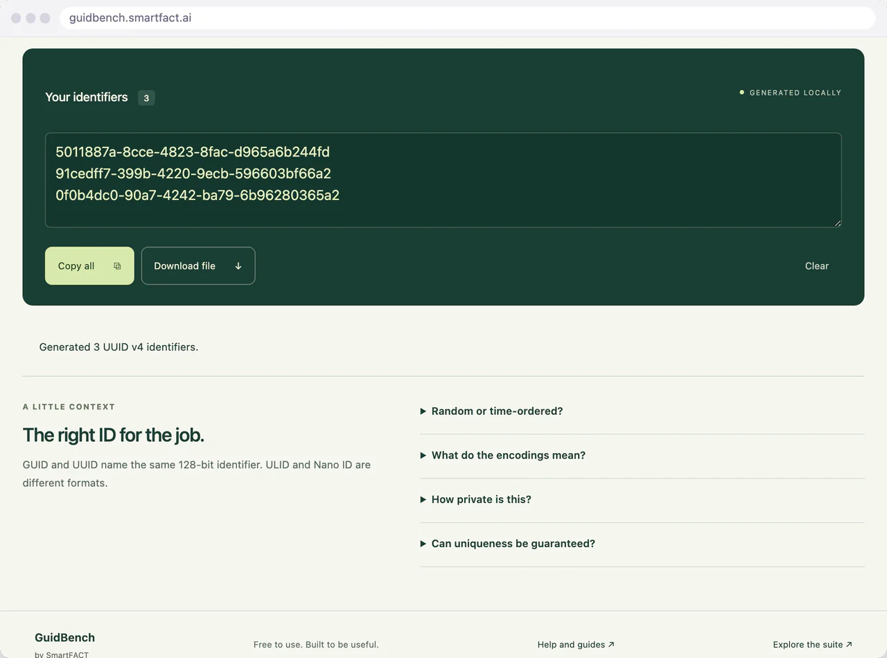
Task: Expand Random or time-ordered? question
Action: point(642,411)
